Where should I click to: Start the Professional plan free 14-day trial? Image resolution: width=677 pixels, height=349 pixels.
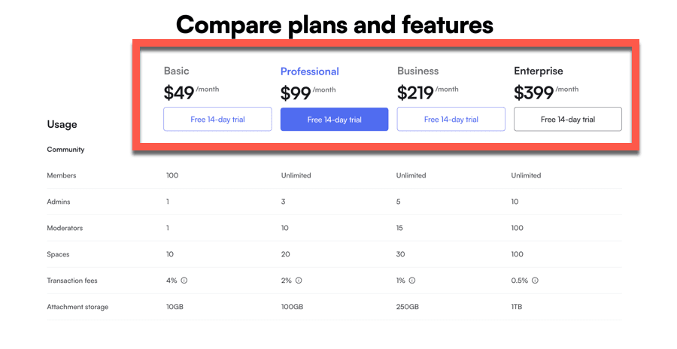pos(334,120)
